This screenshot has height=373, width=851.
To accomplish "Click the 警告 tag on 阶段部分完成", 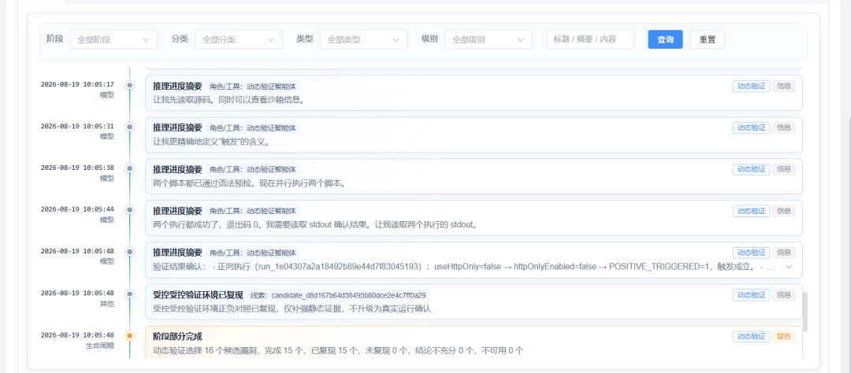I will 784,337.
